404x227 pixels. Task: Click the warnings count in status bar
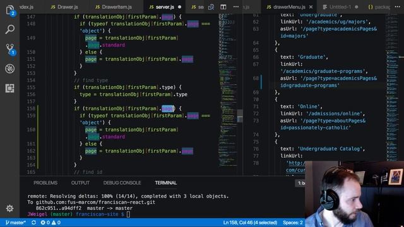(x=56, y=223)
